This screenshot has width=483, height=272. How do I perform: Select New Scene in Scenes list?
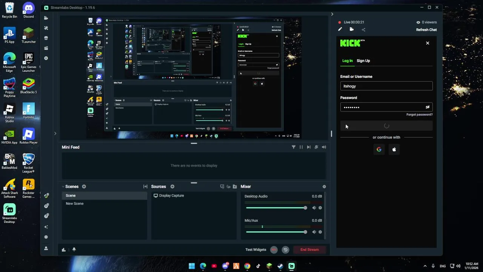pyautogui.click(x=105, y=204)
